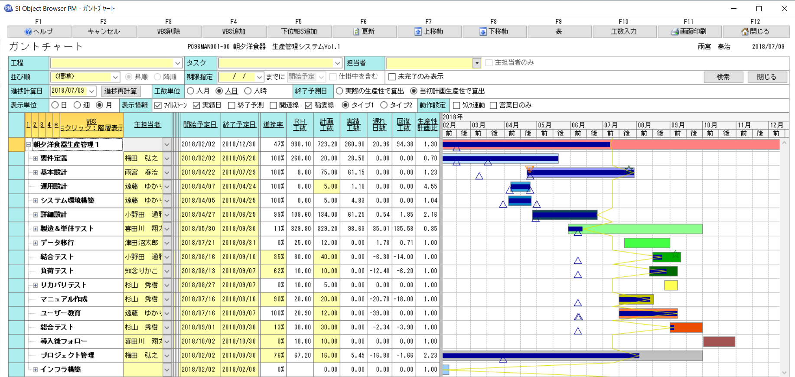Enable 営業日のみ checkbox
This screenshot has width=795, height=377.
[493, 105]
